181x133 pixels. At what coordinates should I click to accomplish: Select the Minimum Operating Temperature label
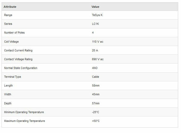coord(24,112)
